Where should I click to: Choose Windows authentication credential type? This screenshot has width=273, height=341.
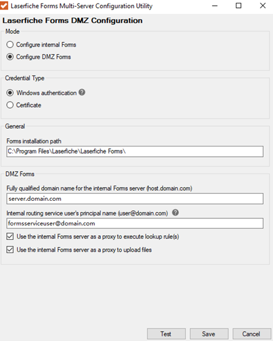pyautogui.click(x=10, y=93)
